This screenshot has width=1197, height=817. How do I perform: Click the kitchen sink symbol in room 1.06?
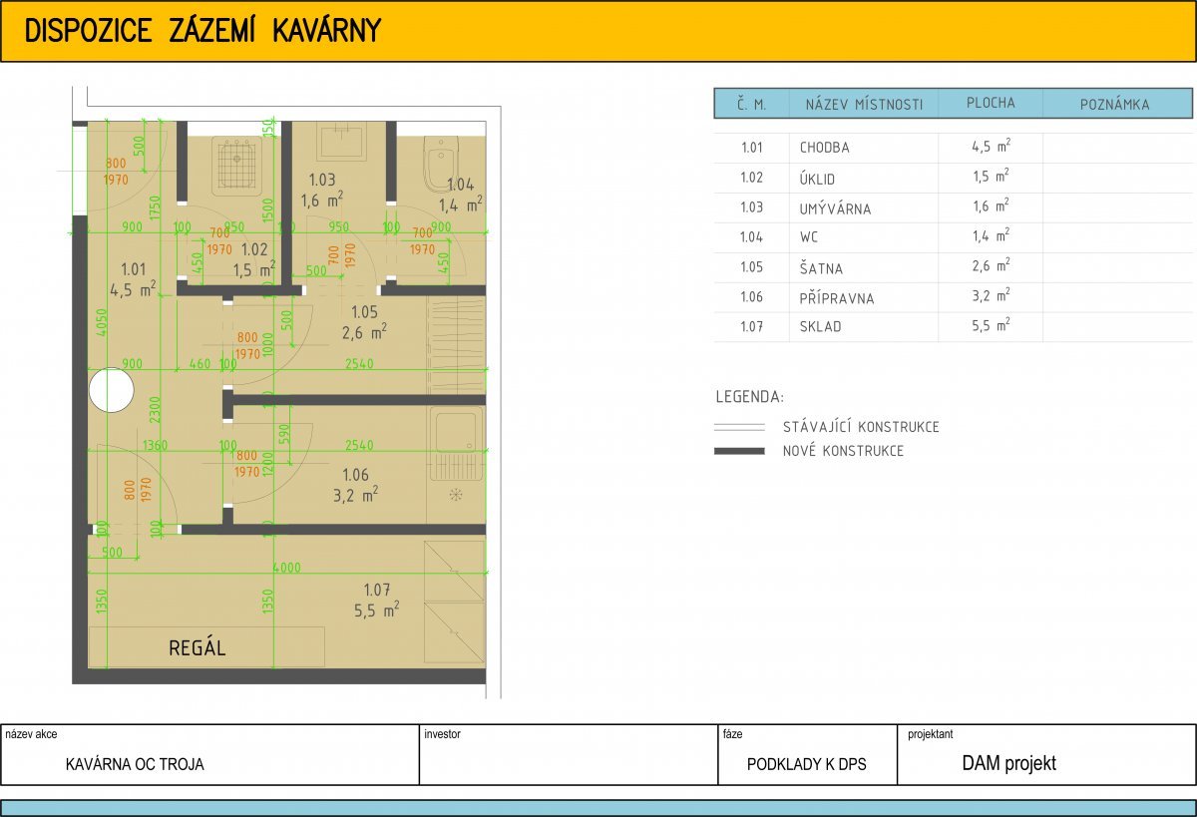458,431
